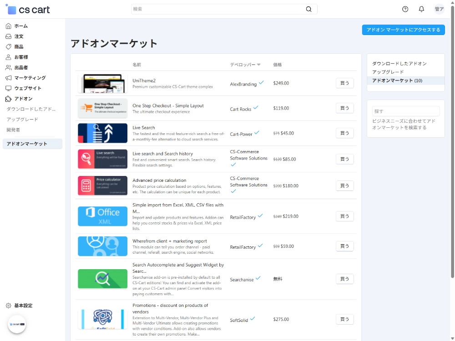Open 'ダウンロードしたアドオン' tab in right panel
455x341 pixels.
[399, 64]
